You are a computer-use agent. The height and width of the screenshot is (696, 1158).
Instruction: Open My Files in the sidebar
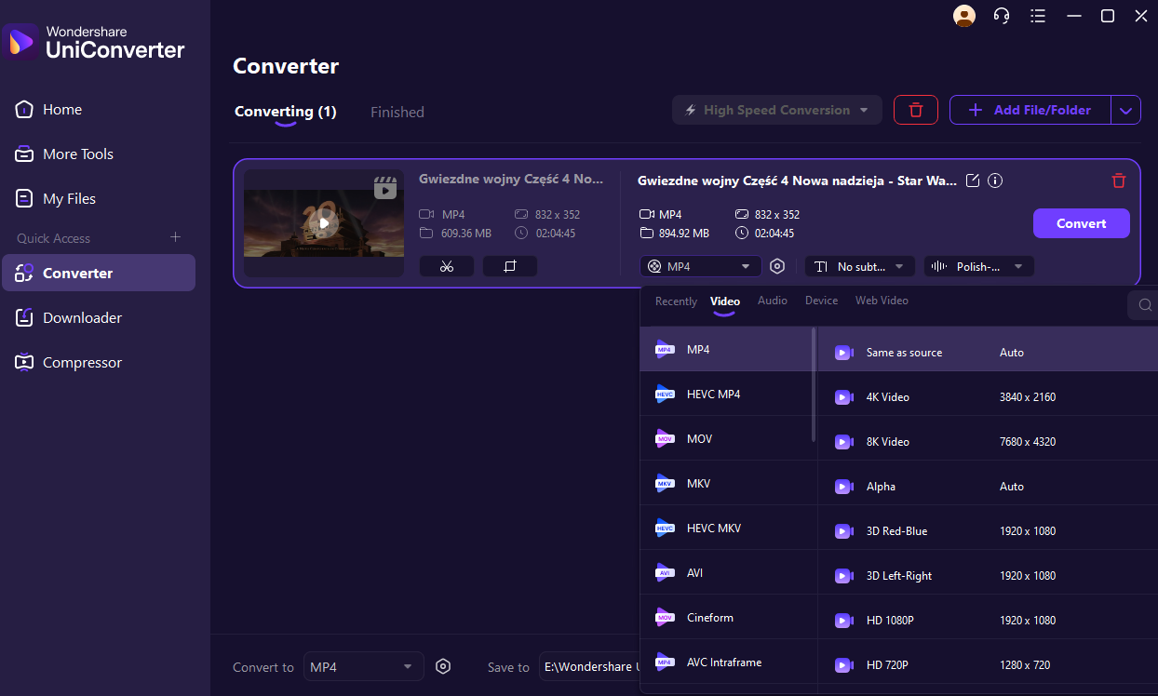coord(98,199)
